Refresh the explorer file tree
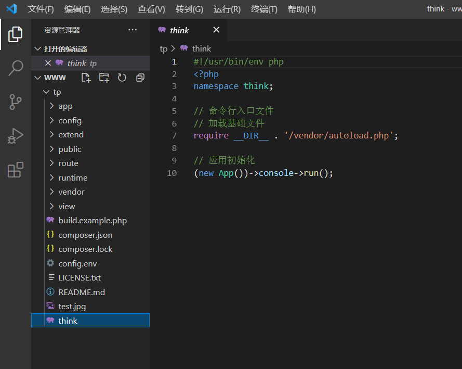462x369 pixels. (122, 78)
